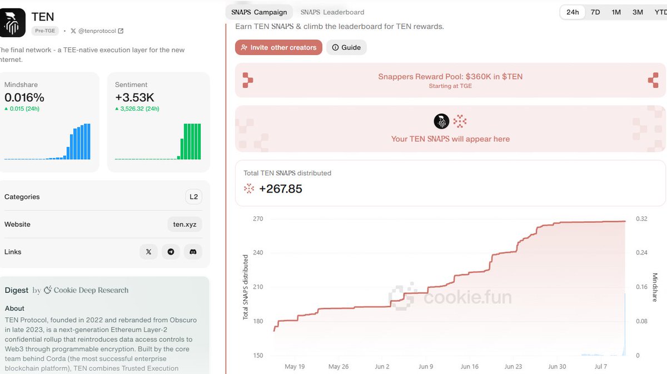Screen dimensions: 667x374
Task: Select the 24h time range
Action: click(573, 12)
